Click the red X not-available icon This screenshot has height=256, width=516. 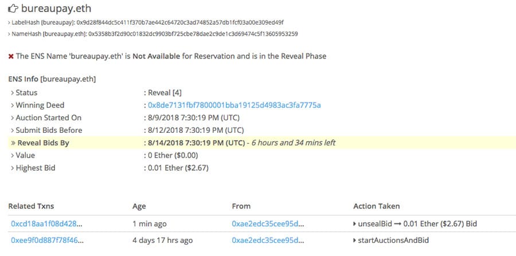[x=11, y=56]
